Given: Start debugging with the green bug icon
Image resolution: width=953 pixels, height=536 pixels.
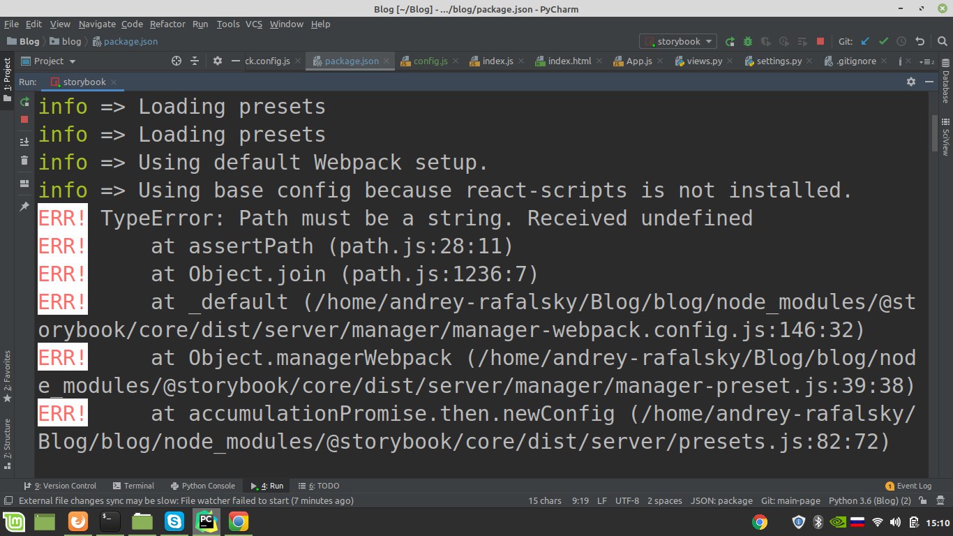Looking at the screenshot, I should (748, 42).
